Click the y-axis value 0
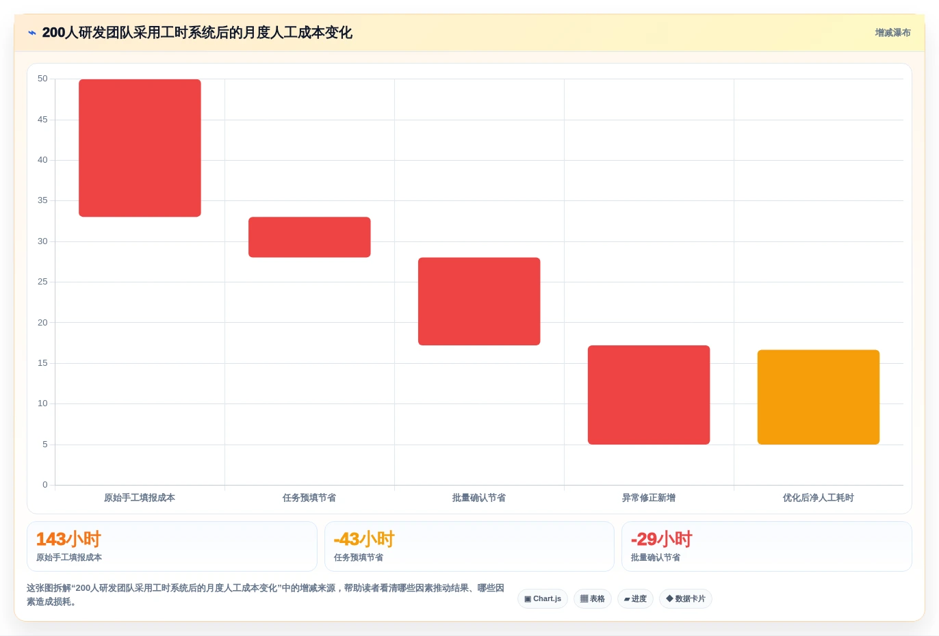This screenshot has height=636, width=939. coord(45,485)
